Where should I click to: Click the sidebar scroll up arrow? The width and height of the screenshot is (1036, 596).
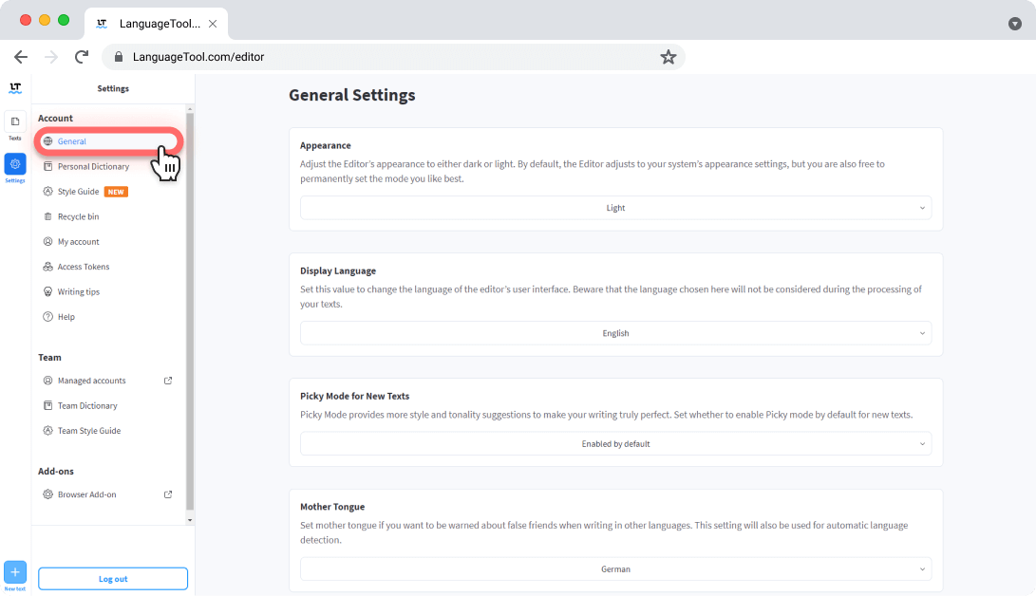tap(190, 109)
